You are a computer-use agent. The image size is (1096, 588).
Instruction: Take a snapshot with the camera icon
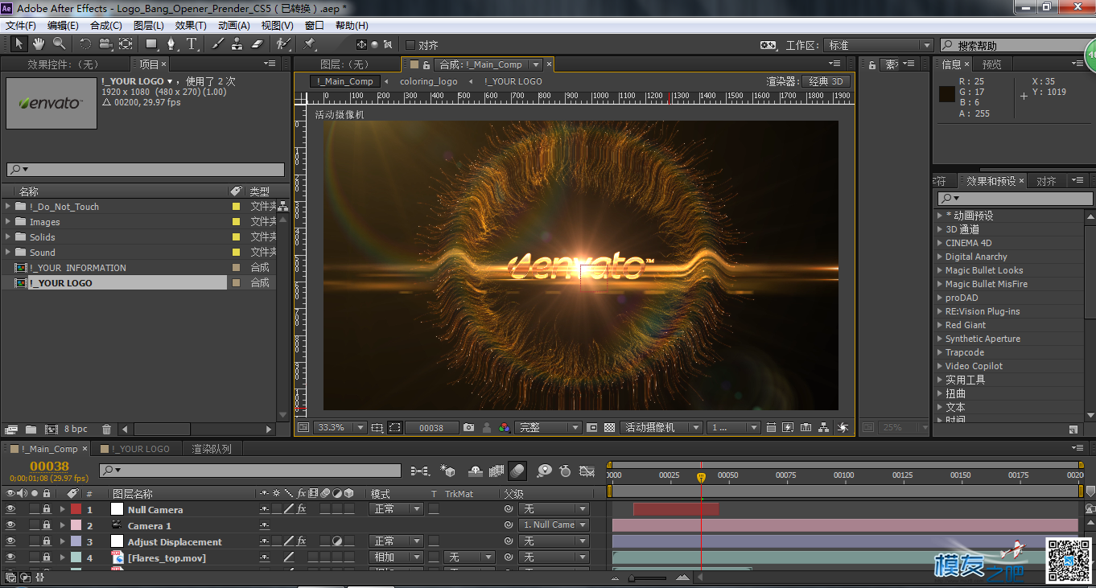pyautogui.click(x=469, y=428)
